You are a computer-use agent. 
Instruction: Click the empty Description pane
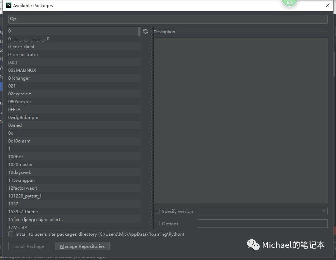click(241, 121)
